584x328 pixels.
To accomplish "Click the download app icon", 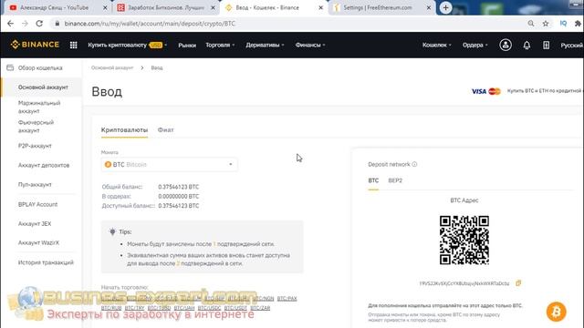I will pos(546,45).
